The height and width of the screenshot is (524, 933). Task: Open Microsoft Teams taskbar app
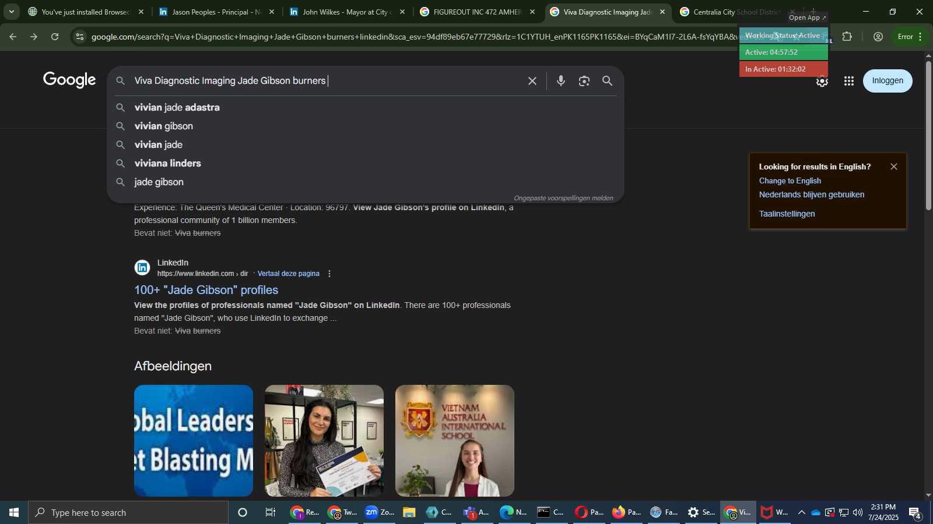click(476, 512)
